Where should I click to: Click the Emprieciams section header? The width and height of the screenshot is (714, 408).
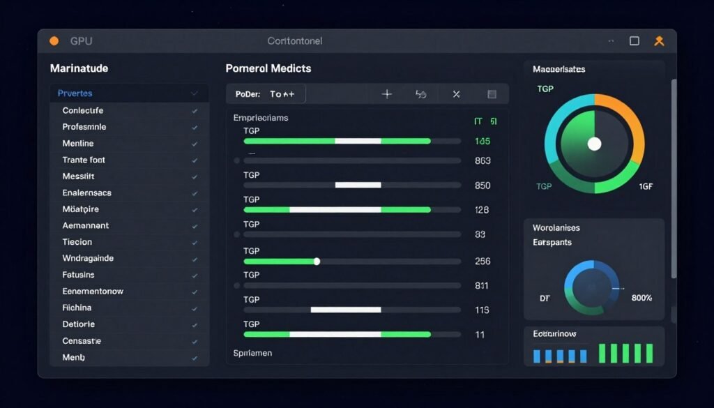[261, 118]
